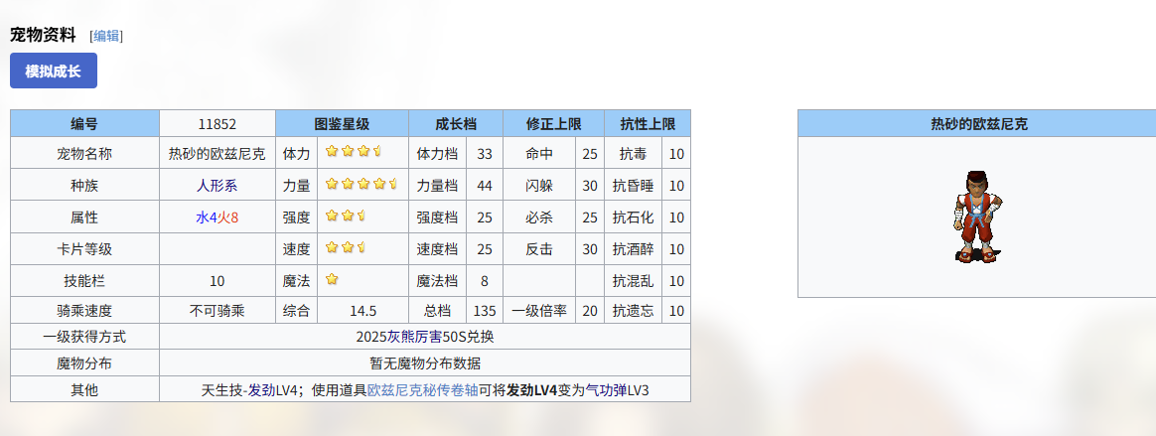
Task: Click the 抗性上限 column header
Action: tap(649, 123)
